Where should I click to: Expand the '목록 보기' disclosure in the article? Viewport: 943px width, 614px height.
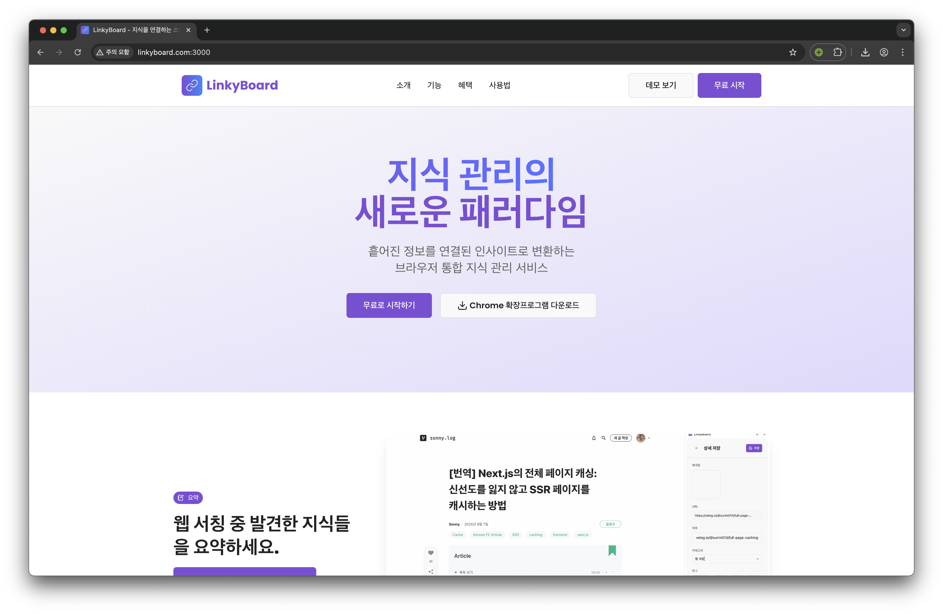click(x=463, y=572)
